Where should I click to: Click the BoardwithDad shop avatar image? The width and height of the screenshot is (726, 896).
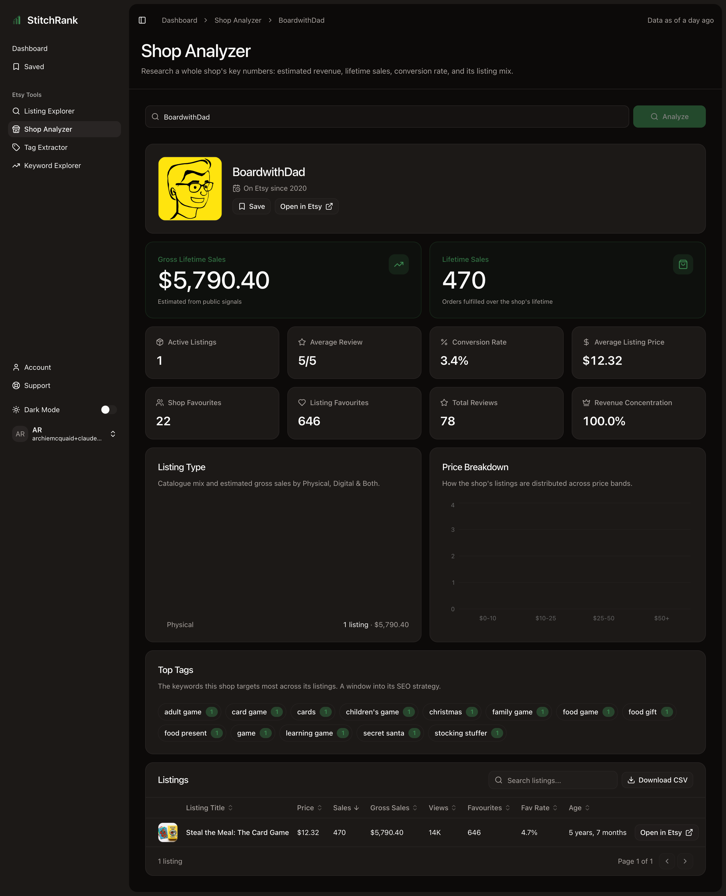coord(190,188)
